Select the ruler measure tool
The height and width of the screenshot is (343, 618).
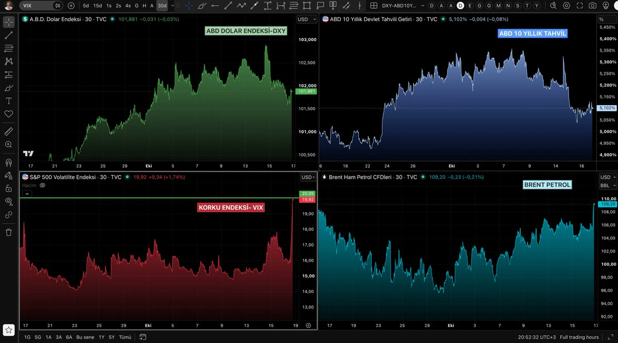click(9, 132)
